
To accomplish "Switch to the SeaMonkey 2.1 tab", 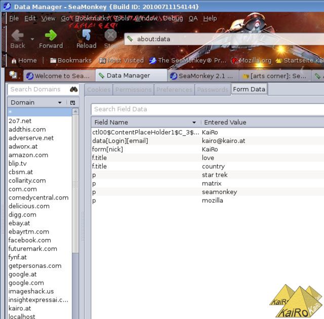I will 203,76.
